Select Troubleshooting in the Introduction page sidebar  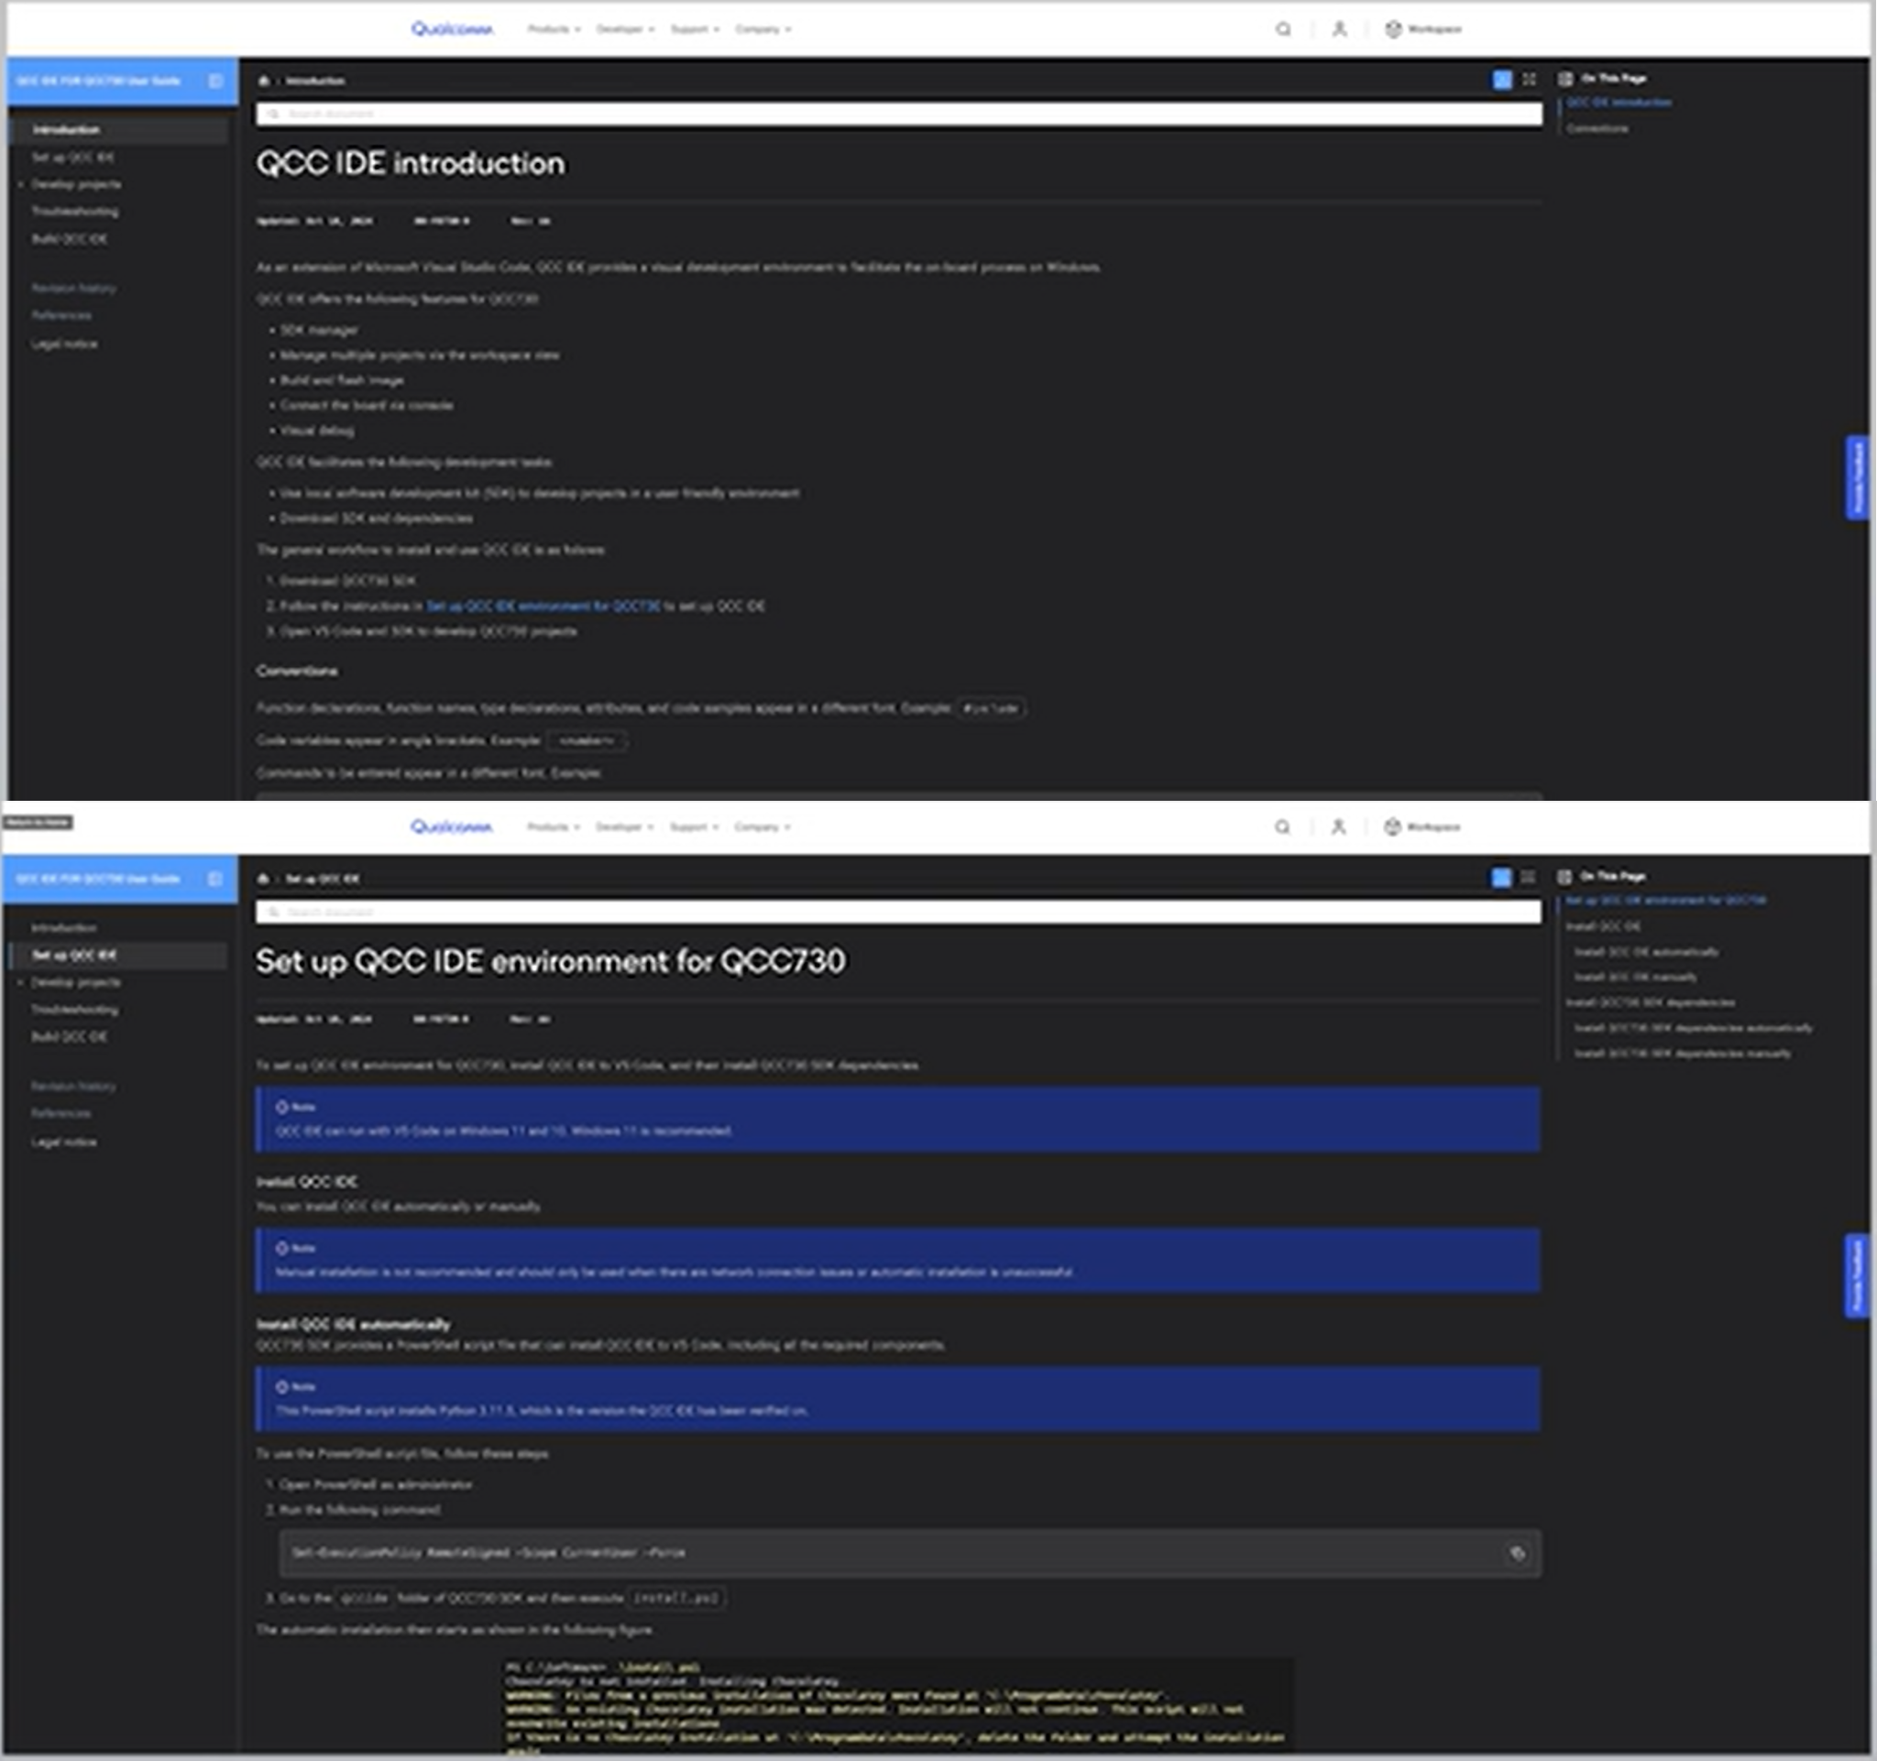coord(74,212)
